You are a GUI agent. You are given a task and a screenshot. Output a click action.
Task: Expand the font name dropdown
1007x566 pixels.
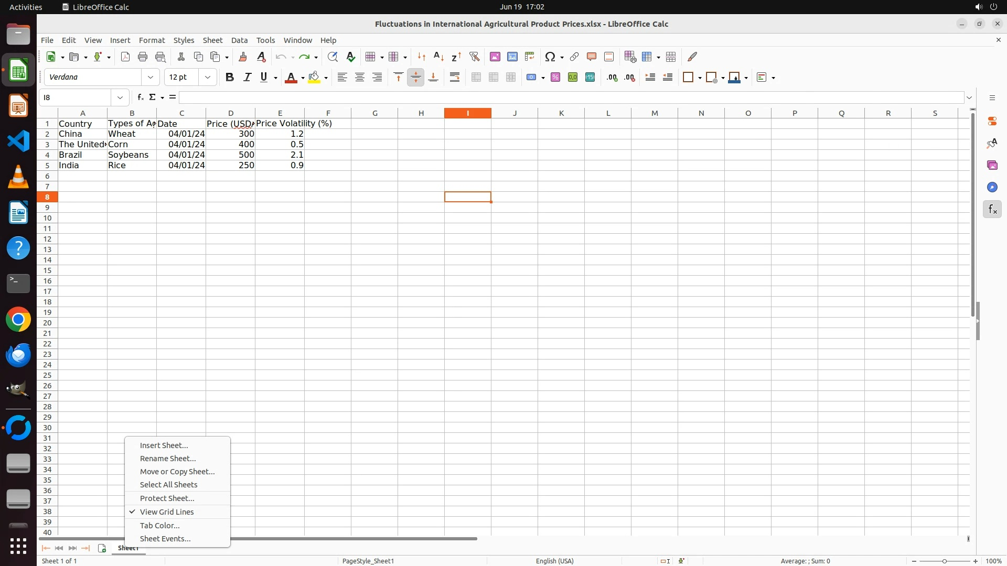(151, 78)
